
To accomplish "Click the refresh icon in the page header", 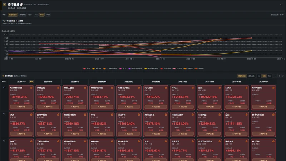I will pyautogui.click(x=281, y=4).
